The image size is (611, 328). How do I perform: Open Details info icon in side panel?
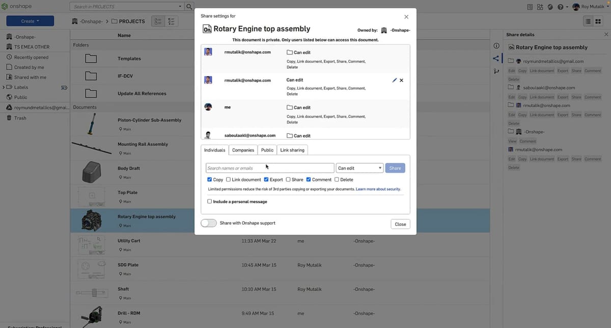(x=496, y=46)
